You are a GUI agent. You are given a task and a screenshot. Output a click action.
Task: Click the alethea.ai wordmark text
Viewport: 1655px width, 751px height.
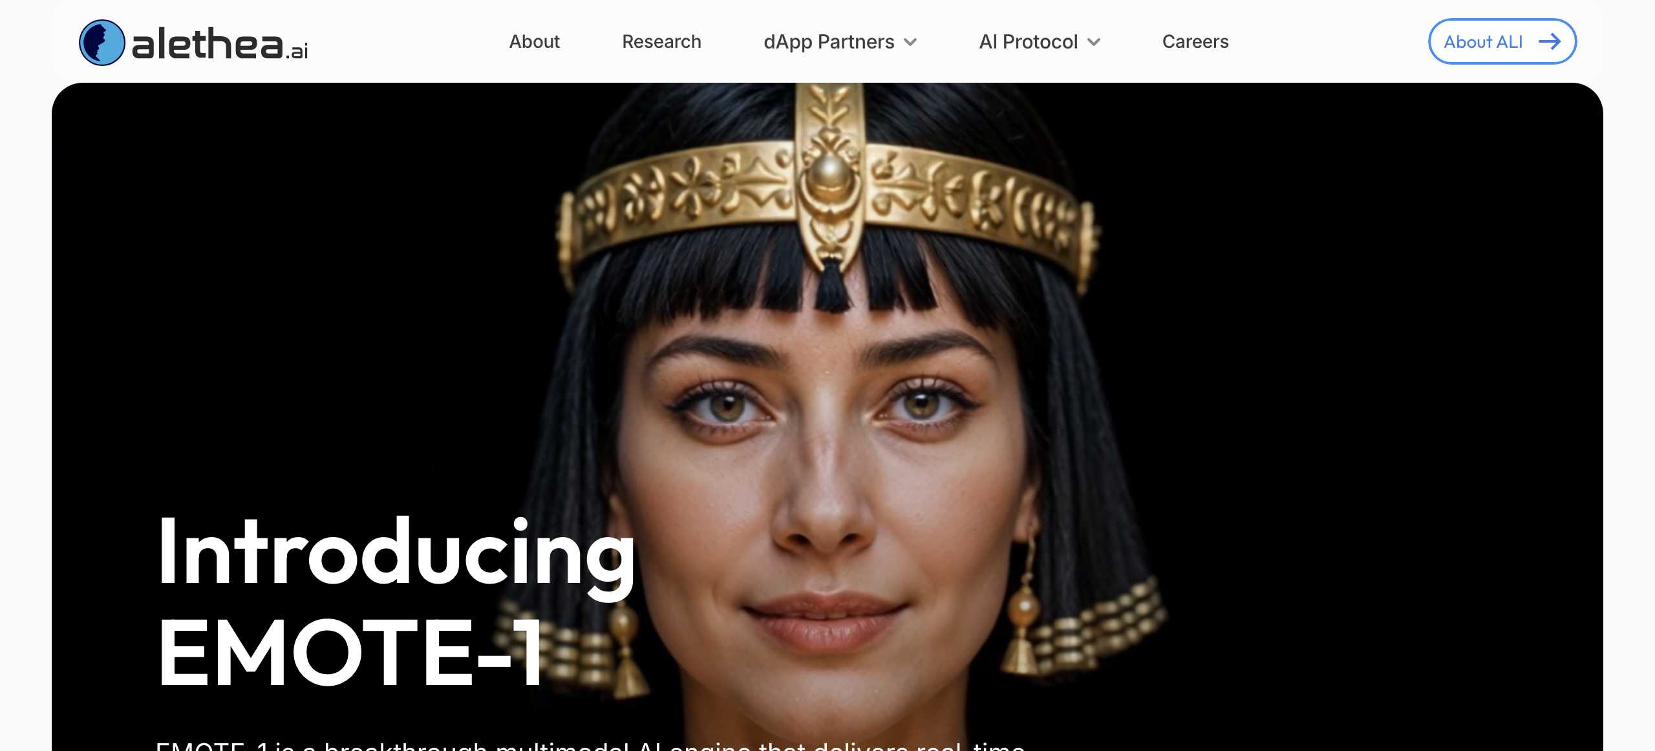(220, 44)
